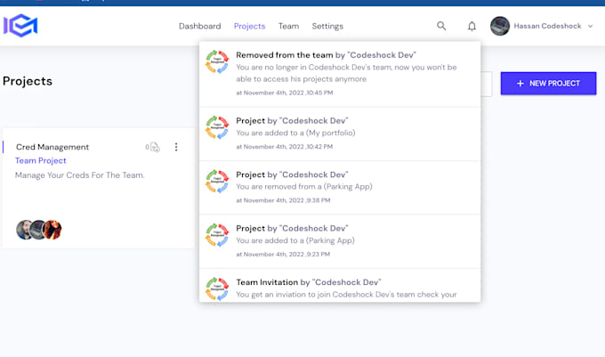Image resolution: width=605 pixels, height=357 pixels.
Task: Expand the Hassan Codeshock user dropdown
Action: tap(590, 27)
